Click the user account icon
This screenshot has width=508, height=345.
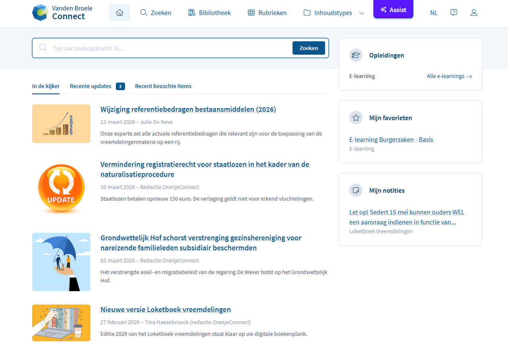click(473, 12)
